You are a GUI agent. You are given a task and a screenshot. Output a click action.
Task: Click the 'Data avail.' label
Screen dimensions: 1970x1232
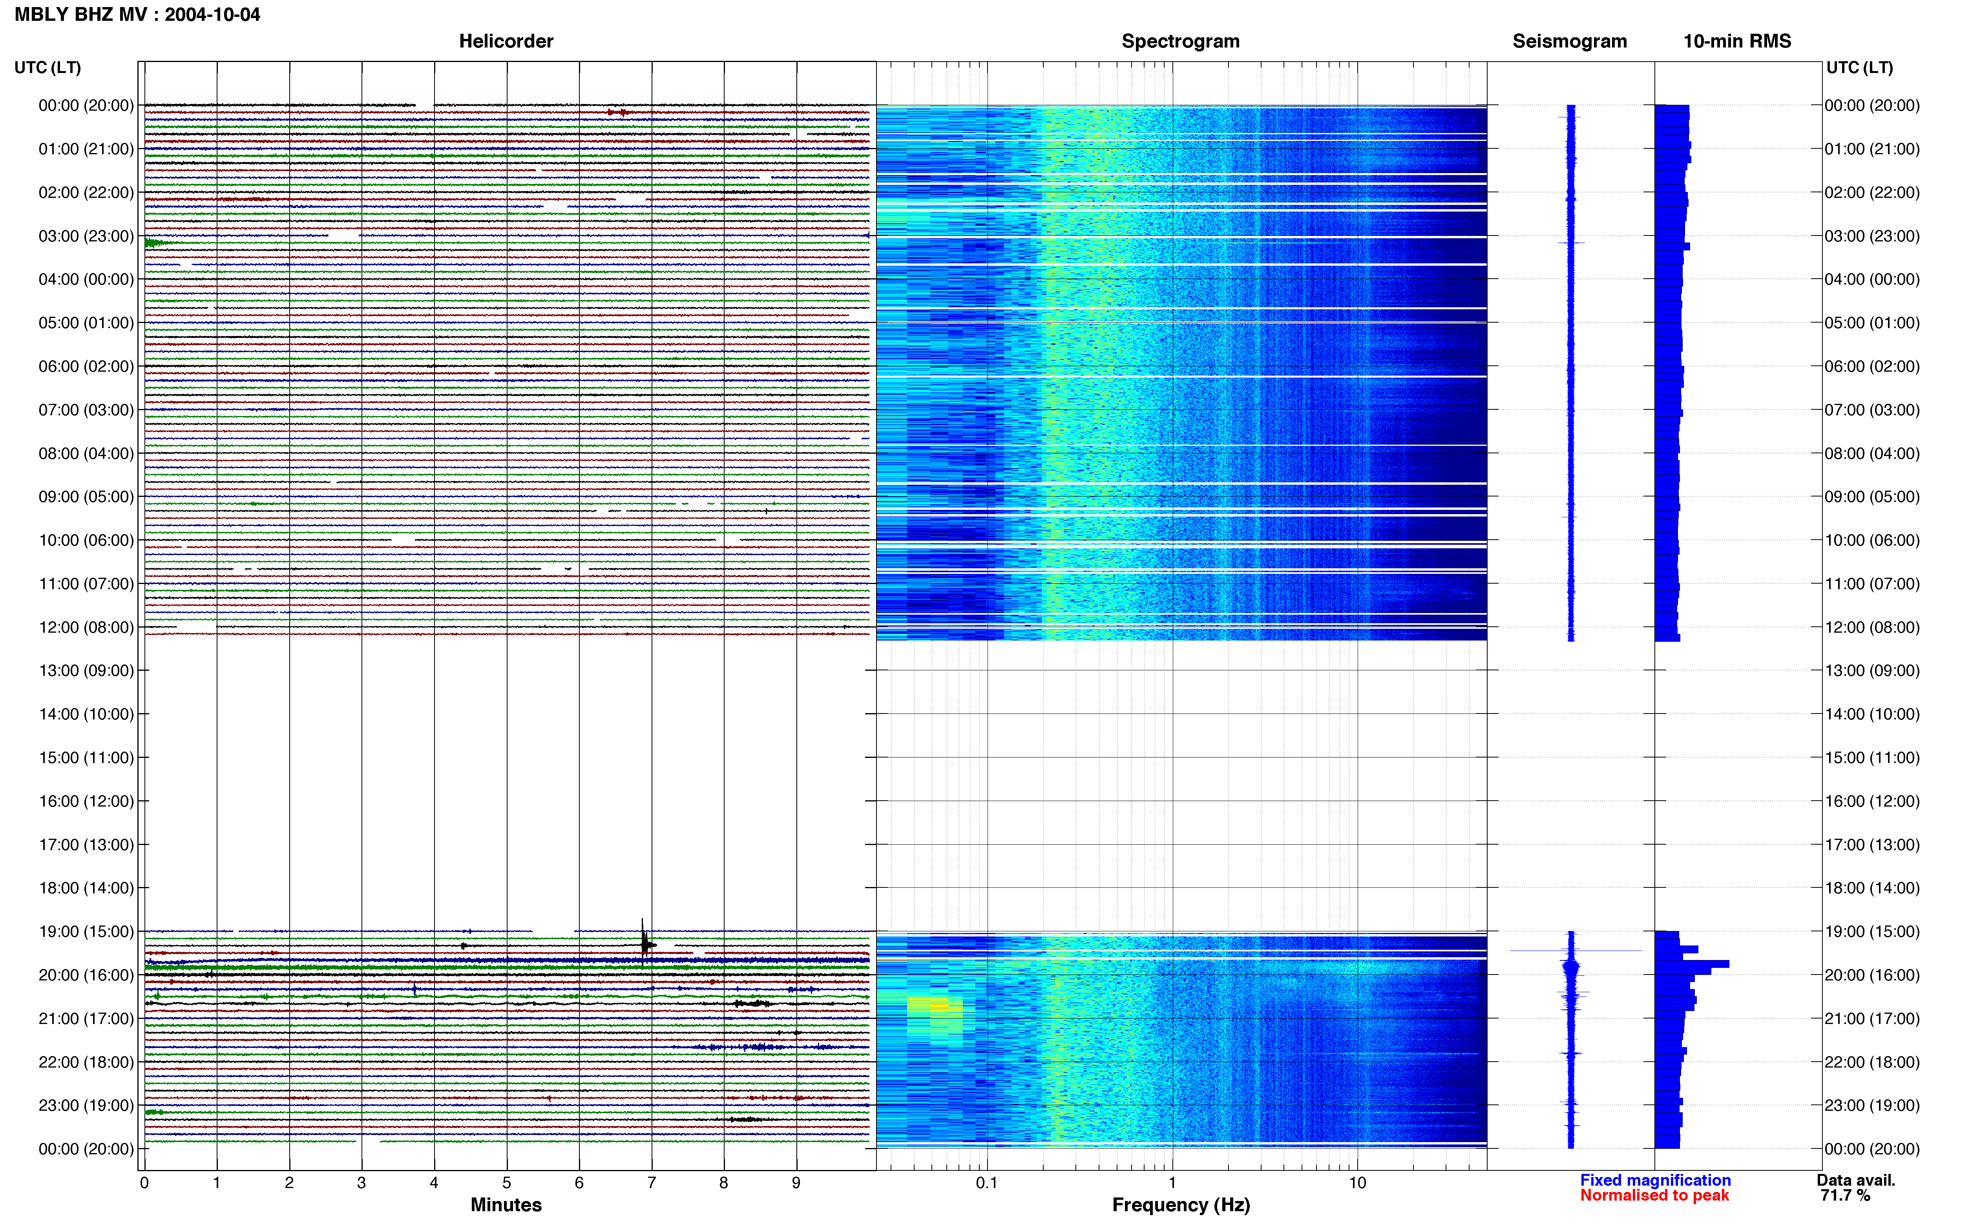tap(1856, 1180)
